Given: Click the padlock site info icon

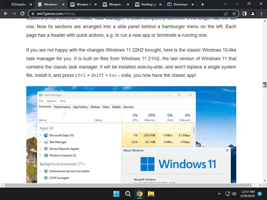Looking at the screenshot, I should click(33, 14).
